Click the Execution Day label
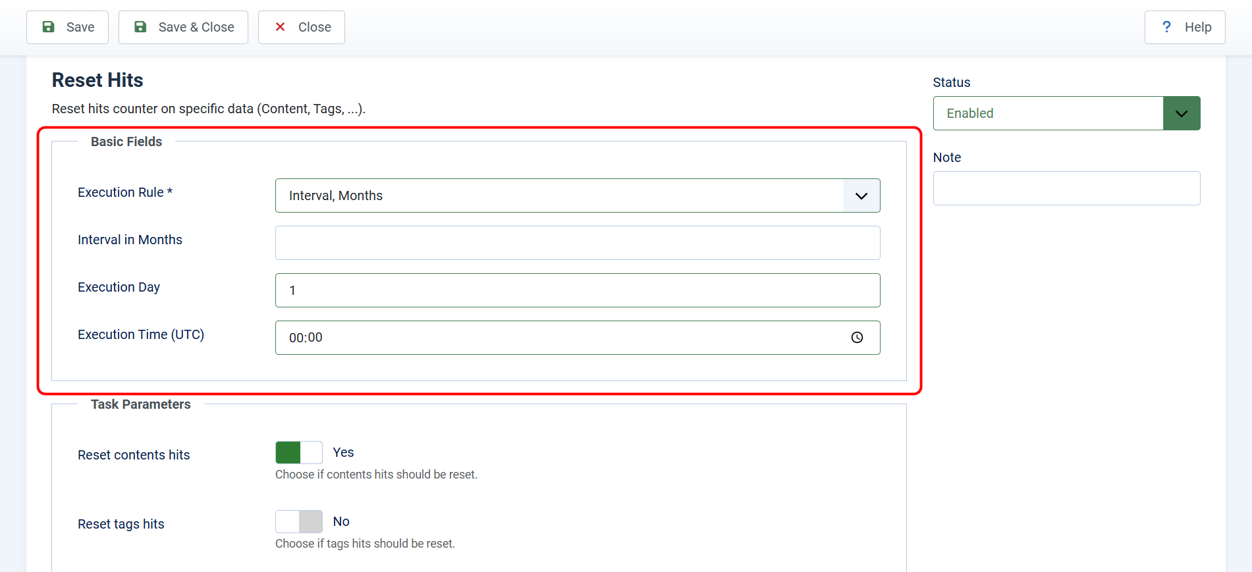1252x572 pixels. coord(119,287)
